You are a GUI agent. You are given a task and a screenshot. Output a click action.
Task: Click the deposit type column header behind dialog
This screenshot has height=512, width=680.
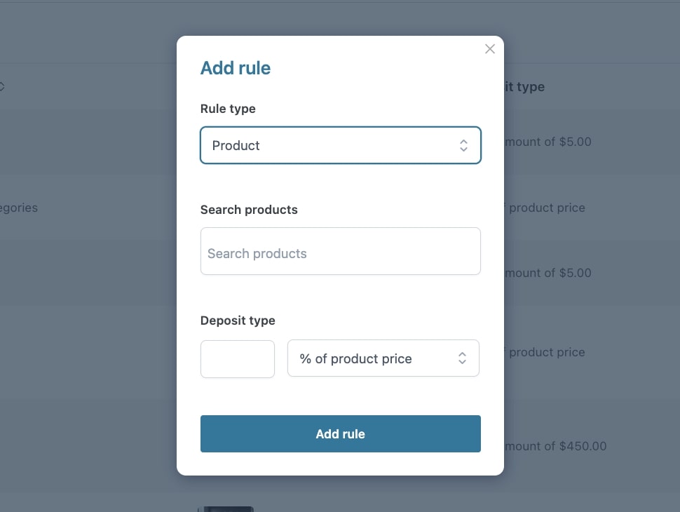[524, 87]
